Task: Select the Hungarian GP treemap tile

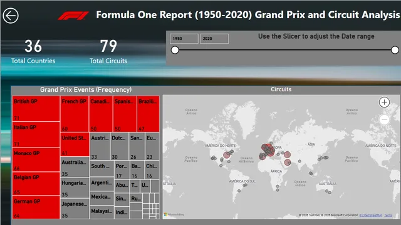Action: pos(75,187)
